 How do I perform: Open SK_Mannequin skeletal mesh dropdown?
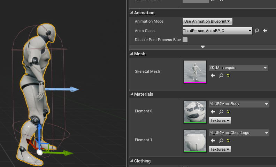tap(238, 68)
